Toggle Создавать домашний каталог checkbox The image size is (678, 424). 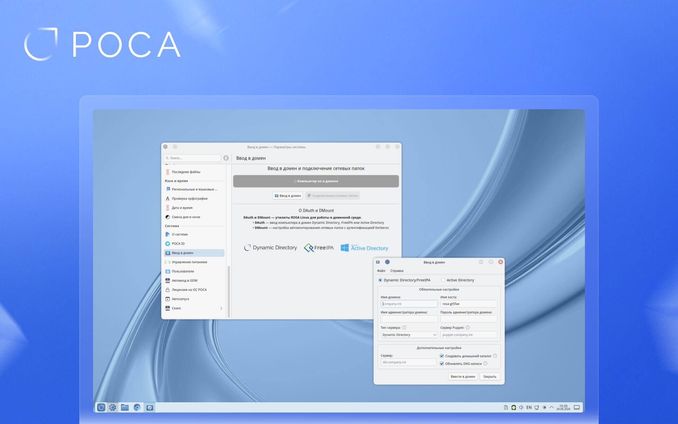click(x=442, y=356)
